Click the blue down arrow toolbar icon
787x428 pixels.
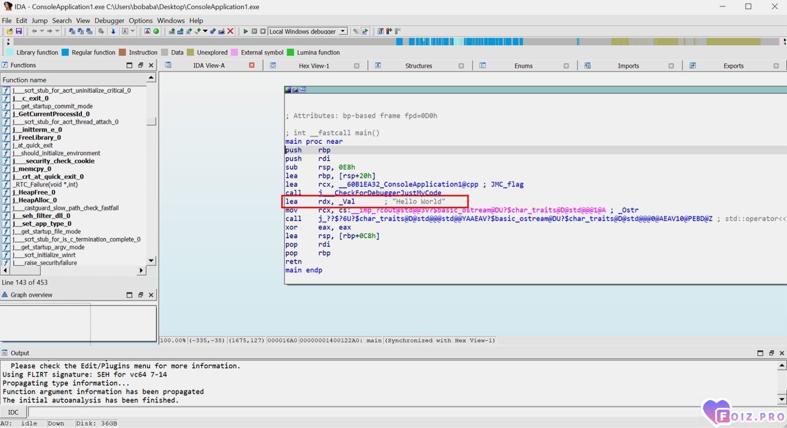point(113,31)
